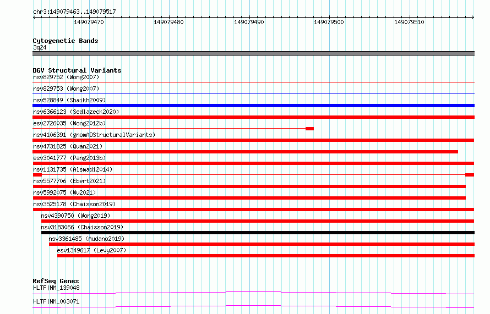490x314 pixels.
Task: Open nsv4106391 (gnomADStructuralVariants) entry
Action: (x=94, y=135)
